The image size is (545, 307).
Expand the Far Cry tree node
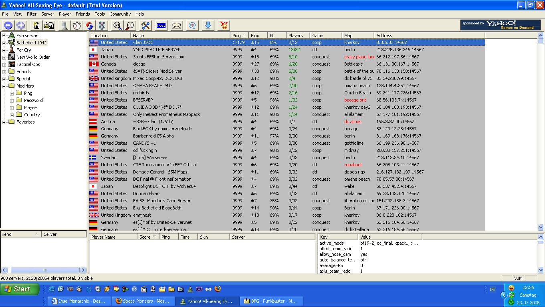pyautogui.click(x=4, y=50)
